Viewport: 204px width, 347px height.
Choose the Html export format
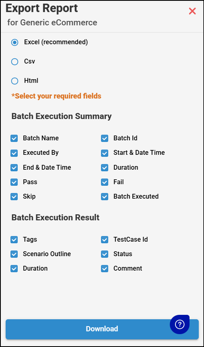(14, 81)
